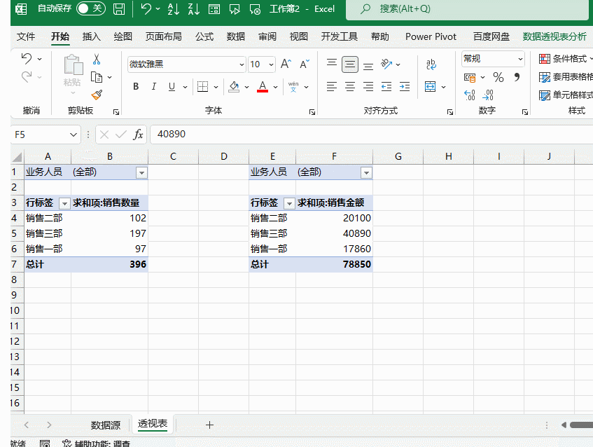Click the Insert Function fx icon

138,134
